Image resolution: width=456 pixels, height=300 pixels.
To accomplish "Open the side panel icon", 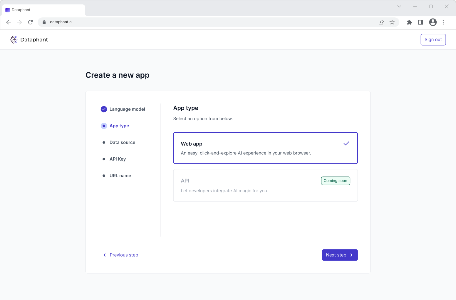I will point(420,22).
